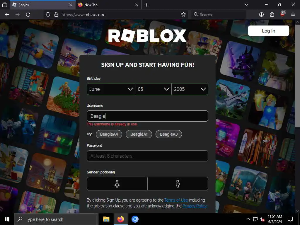Open the Firefox account icon

(261, 15)
